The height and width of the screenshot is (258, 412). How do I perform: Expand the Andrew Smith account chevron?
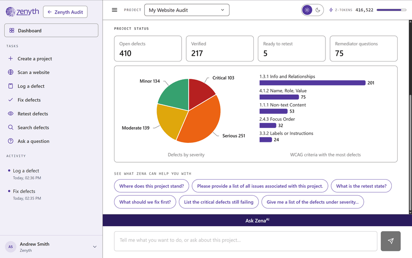95,247
